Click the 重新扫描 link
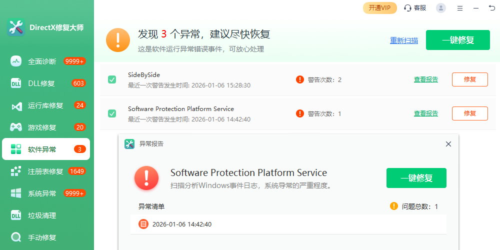 click(x=404, y=40)
